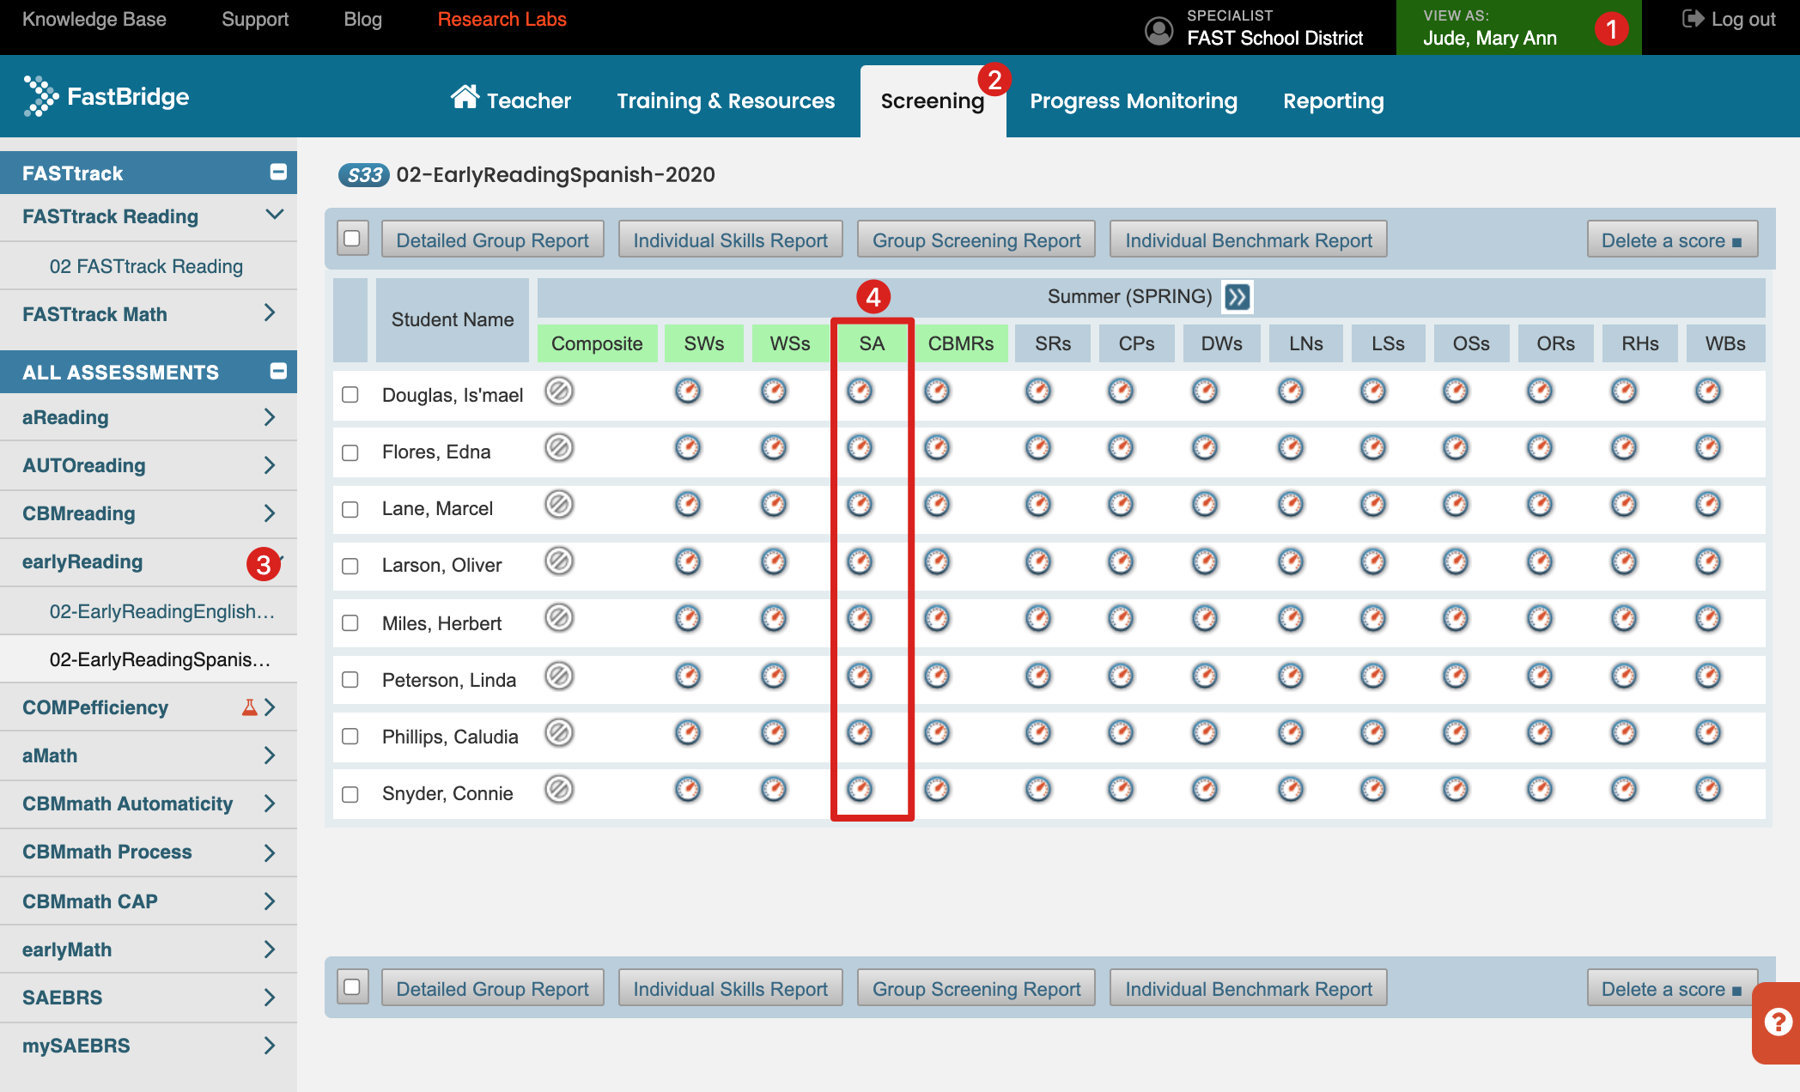Open the Teacher tab
The height and width of the screenshot is (1092, 1800).
(x=511, y=100)
